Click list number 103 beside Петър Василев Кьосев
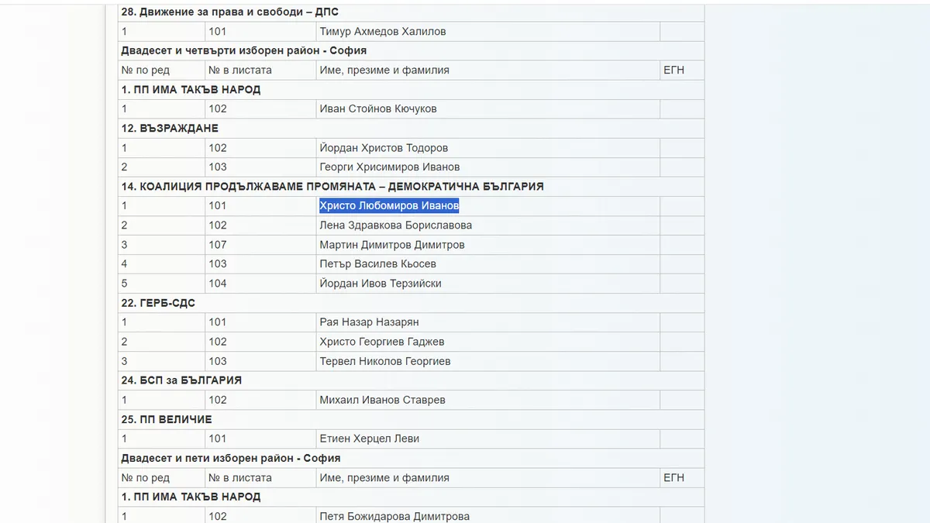Viewport: 930px width, 523px height. point(218,264)
